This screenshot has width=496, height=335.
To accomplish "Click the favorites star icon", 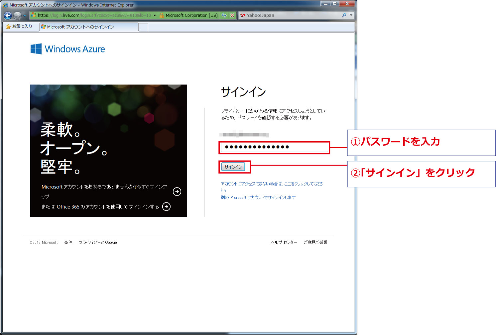I will tap(8, 26).
